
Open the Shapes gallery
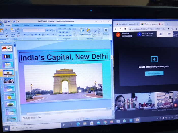82,31
